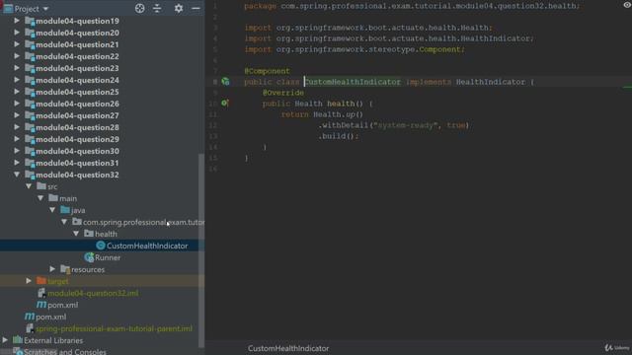
Task: Click the implements-method gutter icon at health()
Action: pos(224,104)
